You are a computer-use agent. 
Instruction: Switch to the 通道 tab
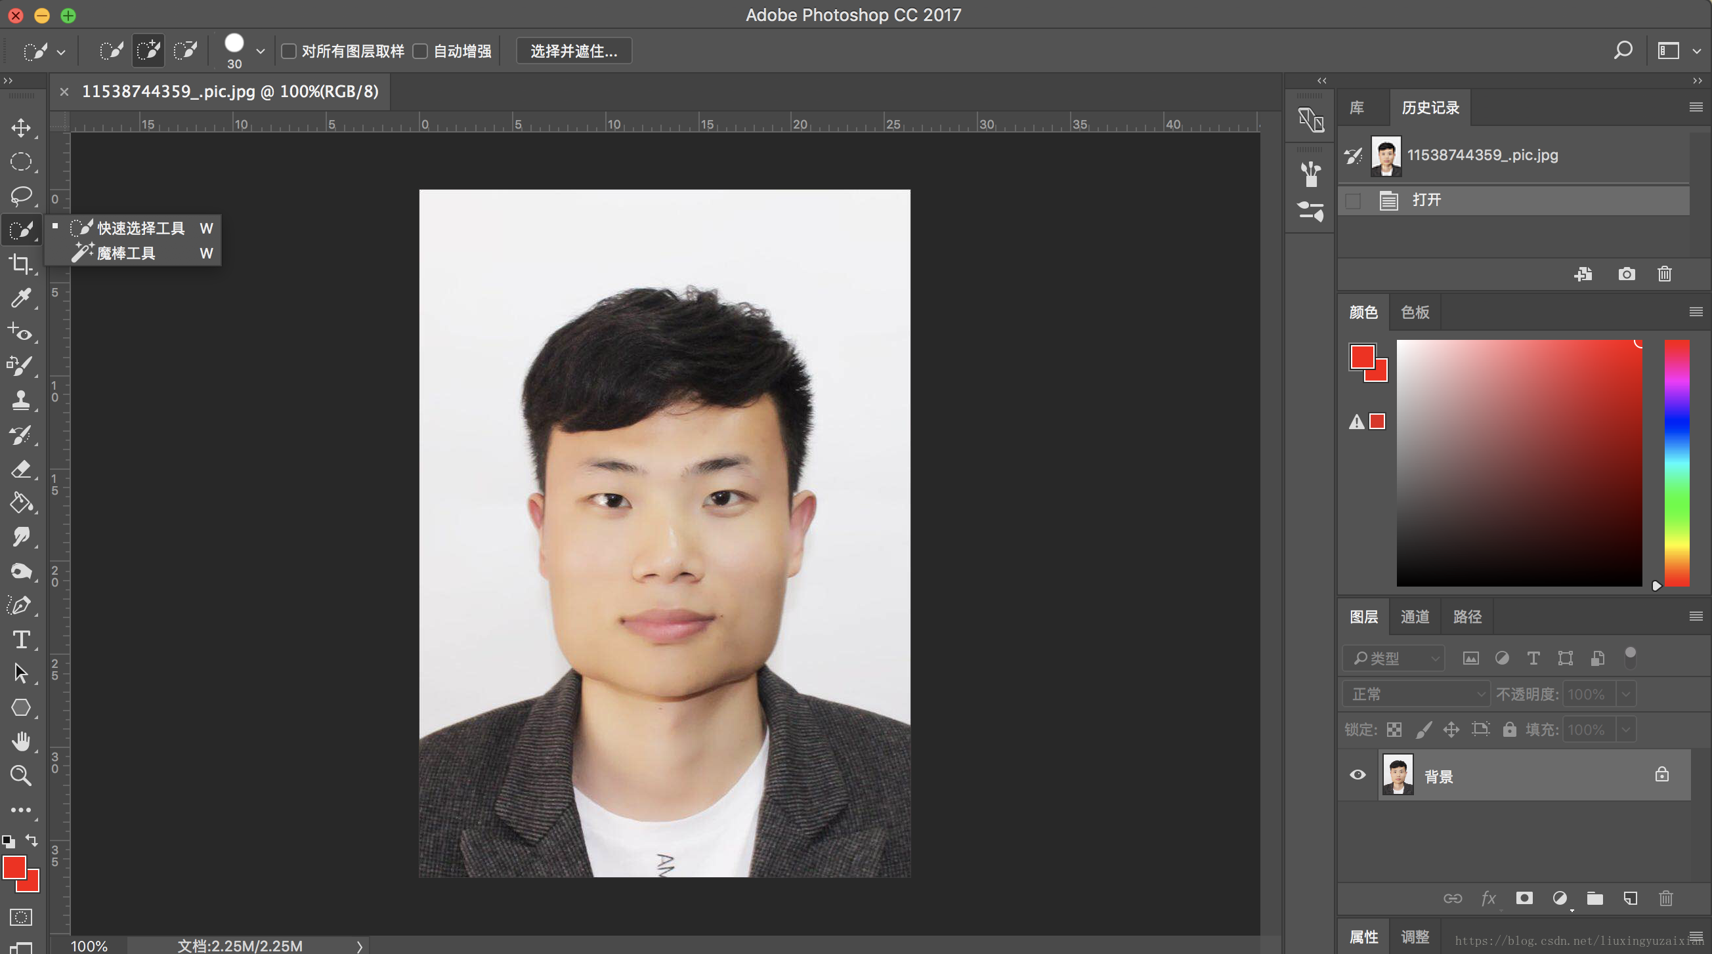coord(1414,617)
